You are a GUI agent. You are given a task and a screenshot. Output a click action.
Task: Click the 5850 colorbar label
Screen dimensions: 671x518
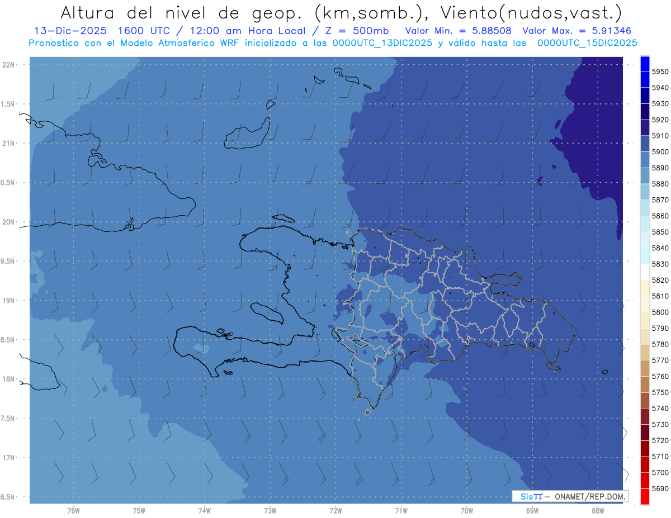[660, 232]
